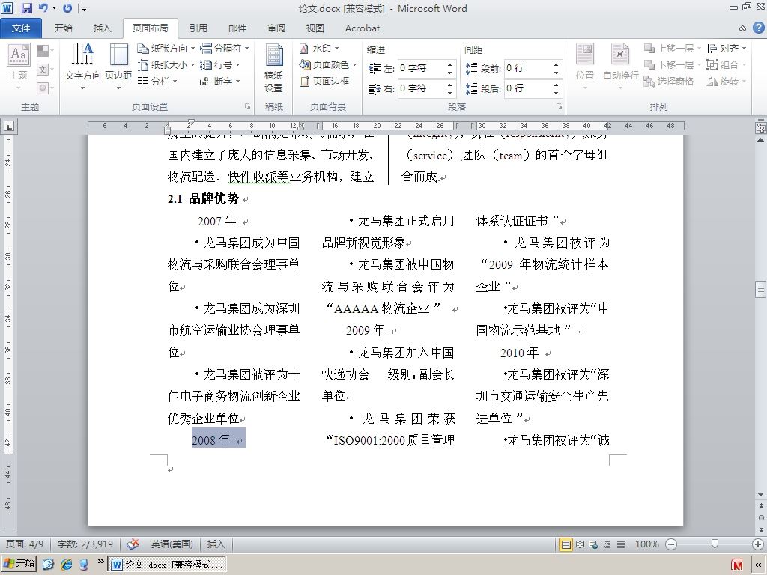
Task: Switch to the 开始 tab
Action: coord(63,28)
